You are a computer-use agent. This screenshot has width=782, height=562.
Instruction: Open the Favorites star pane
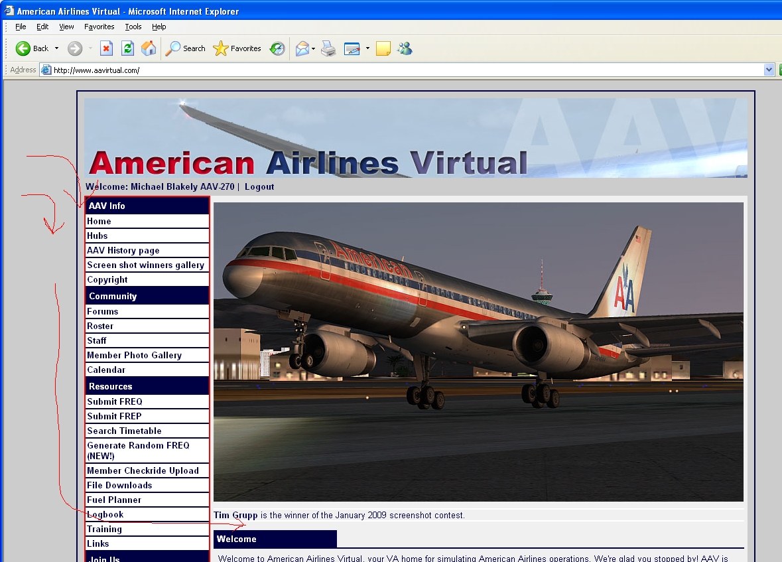pos(237,48)
